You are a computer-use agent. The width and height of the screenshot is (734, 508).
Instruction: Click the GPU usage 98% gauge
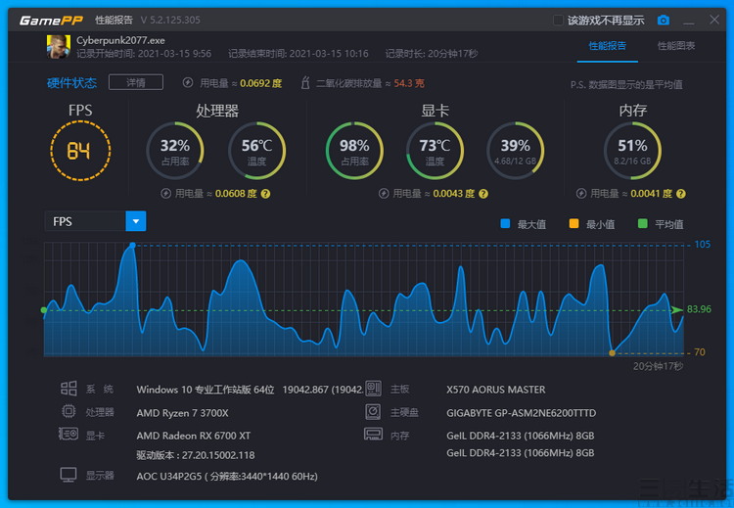point(354,151)
